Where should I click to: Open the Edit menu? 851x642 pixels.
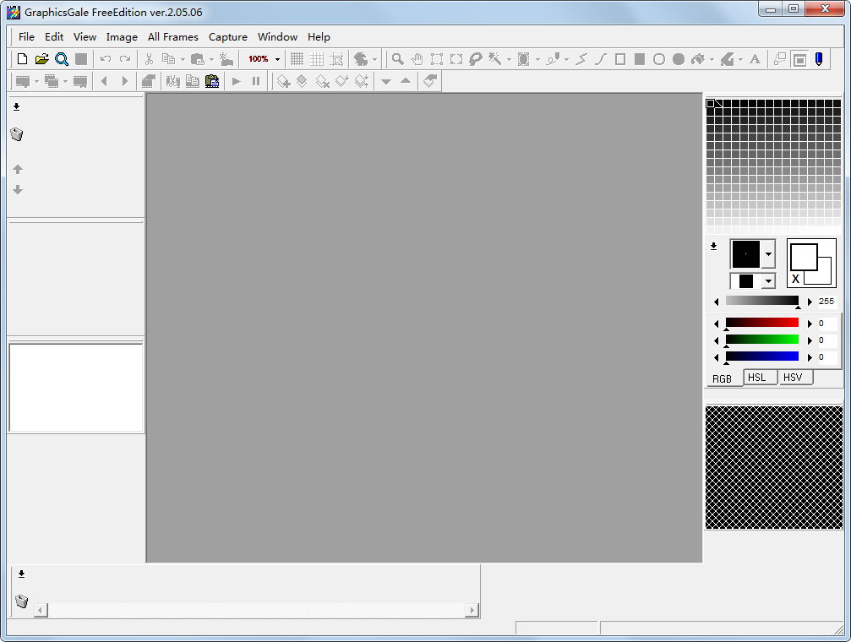54,37
